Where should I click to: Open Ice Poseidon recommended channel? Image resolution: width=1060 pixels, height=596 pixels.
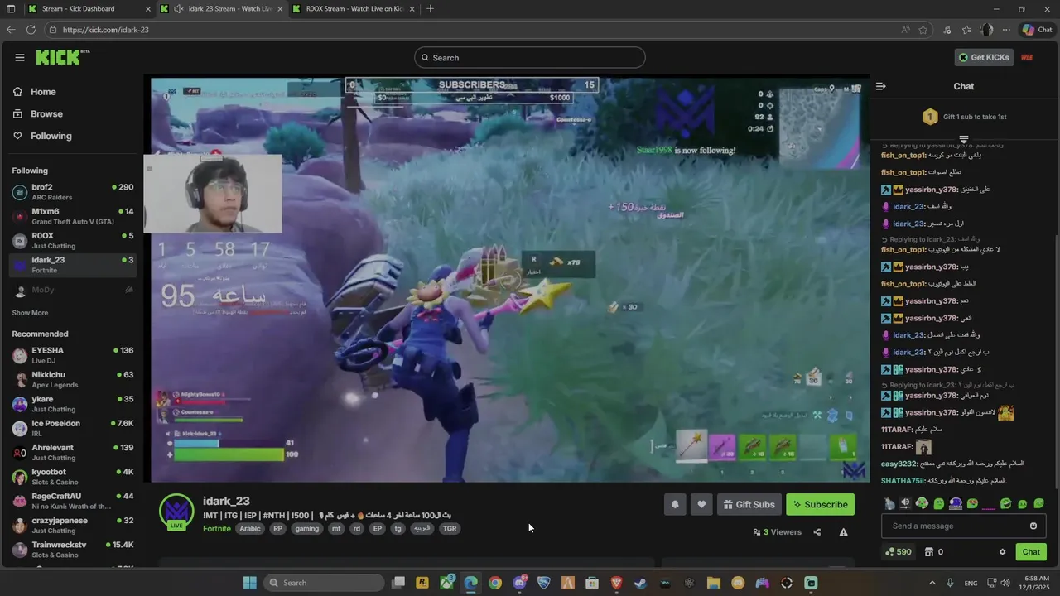tap(72, 428)
